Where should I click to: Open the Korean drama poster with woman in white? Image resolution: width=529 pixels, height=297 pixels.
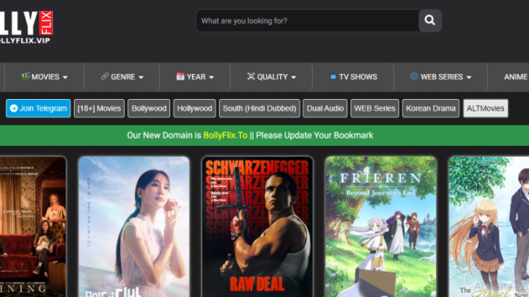point(134,227)
